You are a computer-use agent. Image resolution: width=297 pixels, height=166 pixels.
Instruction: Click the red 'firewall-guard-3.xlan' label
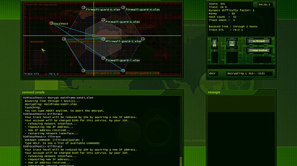103,73
